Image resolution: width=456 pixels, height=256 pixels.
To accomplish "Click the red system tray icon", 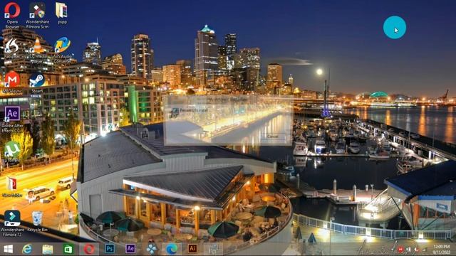I will pyautogui.click(x=400, y=250).
